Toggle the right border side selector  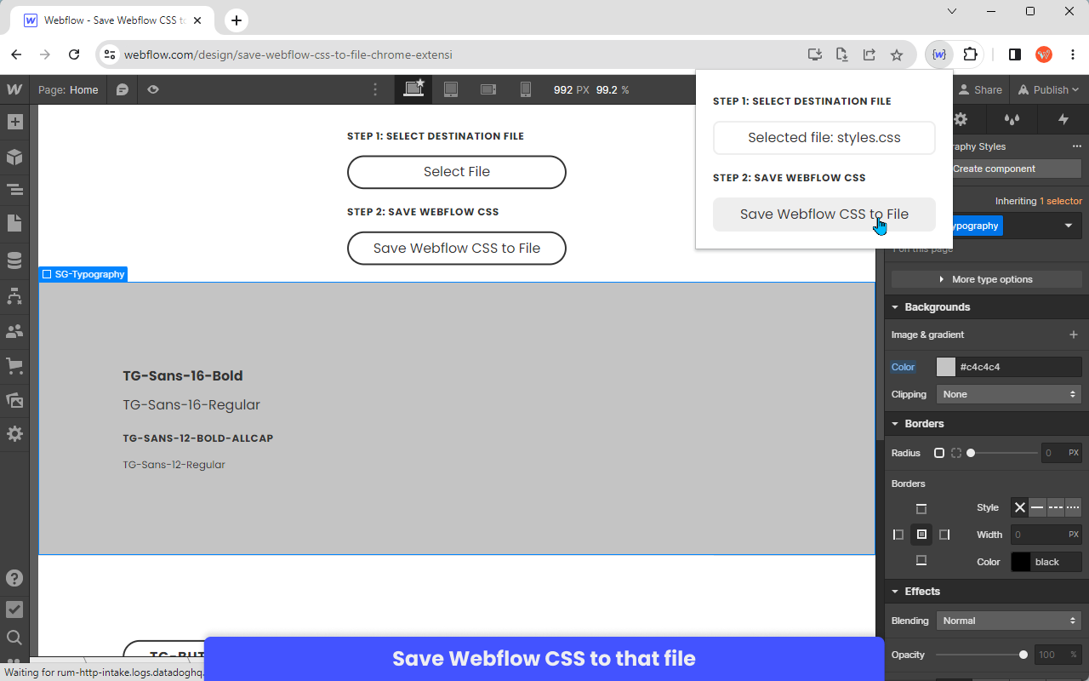944,534
